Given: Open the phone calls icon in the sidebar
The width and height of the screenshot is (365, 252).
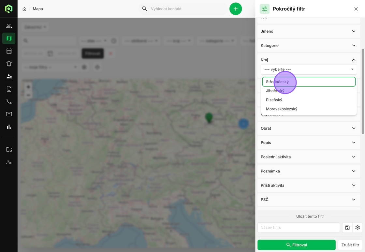Looking at the screenshot, I should coord(9,101).
